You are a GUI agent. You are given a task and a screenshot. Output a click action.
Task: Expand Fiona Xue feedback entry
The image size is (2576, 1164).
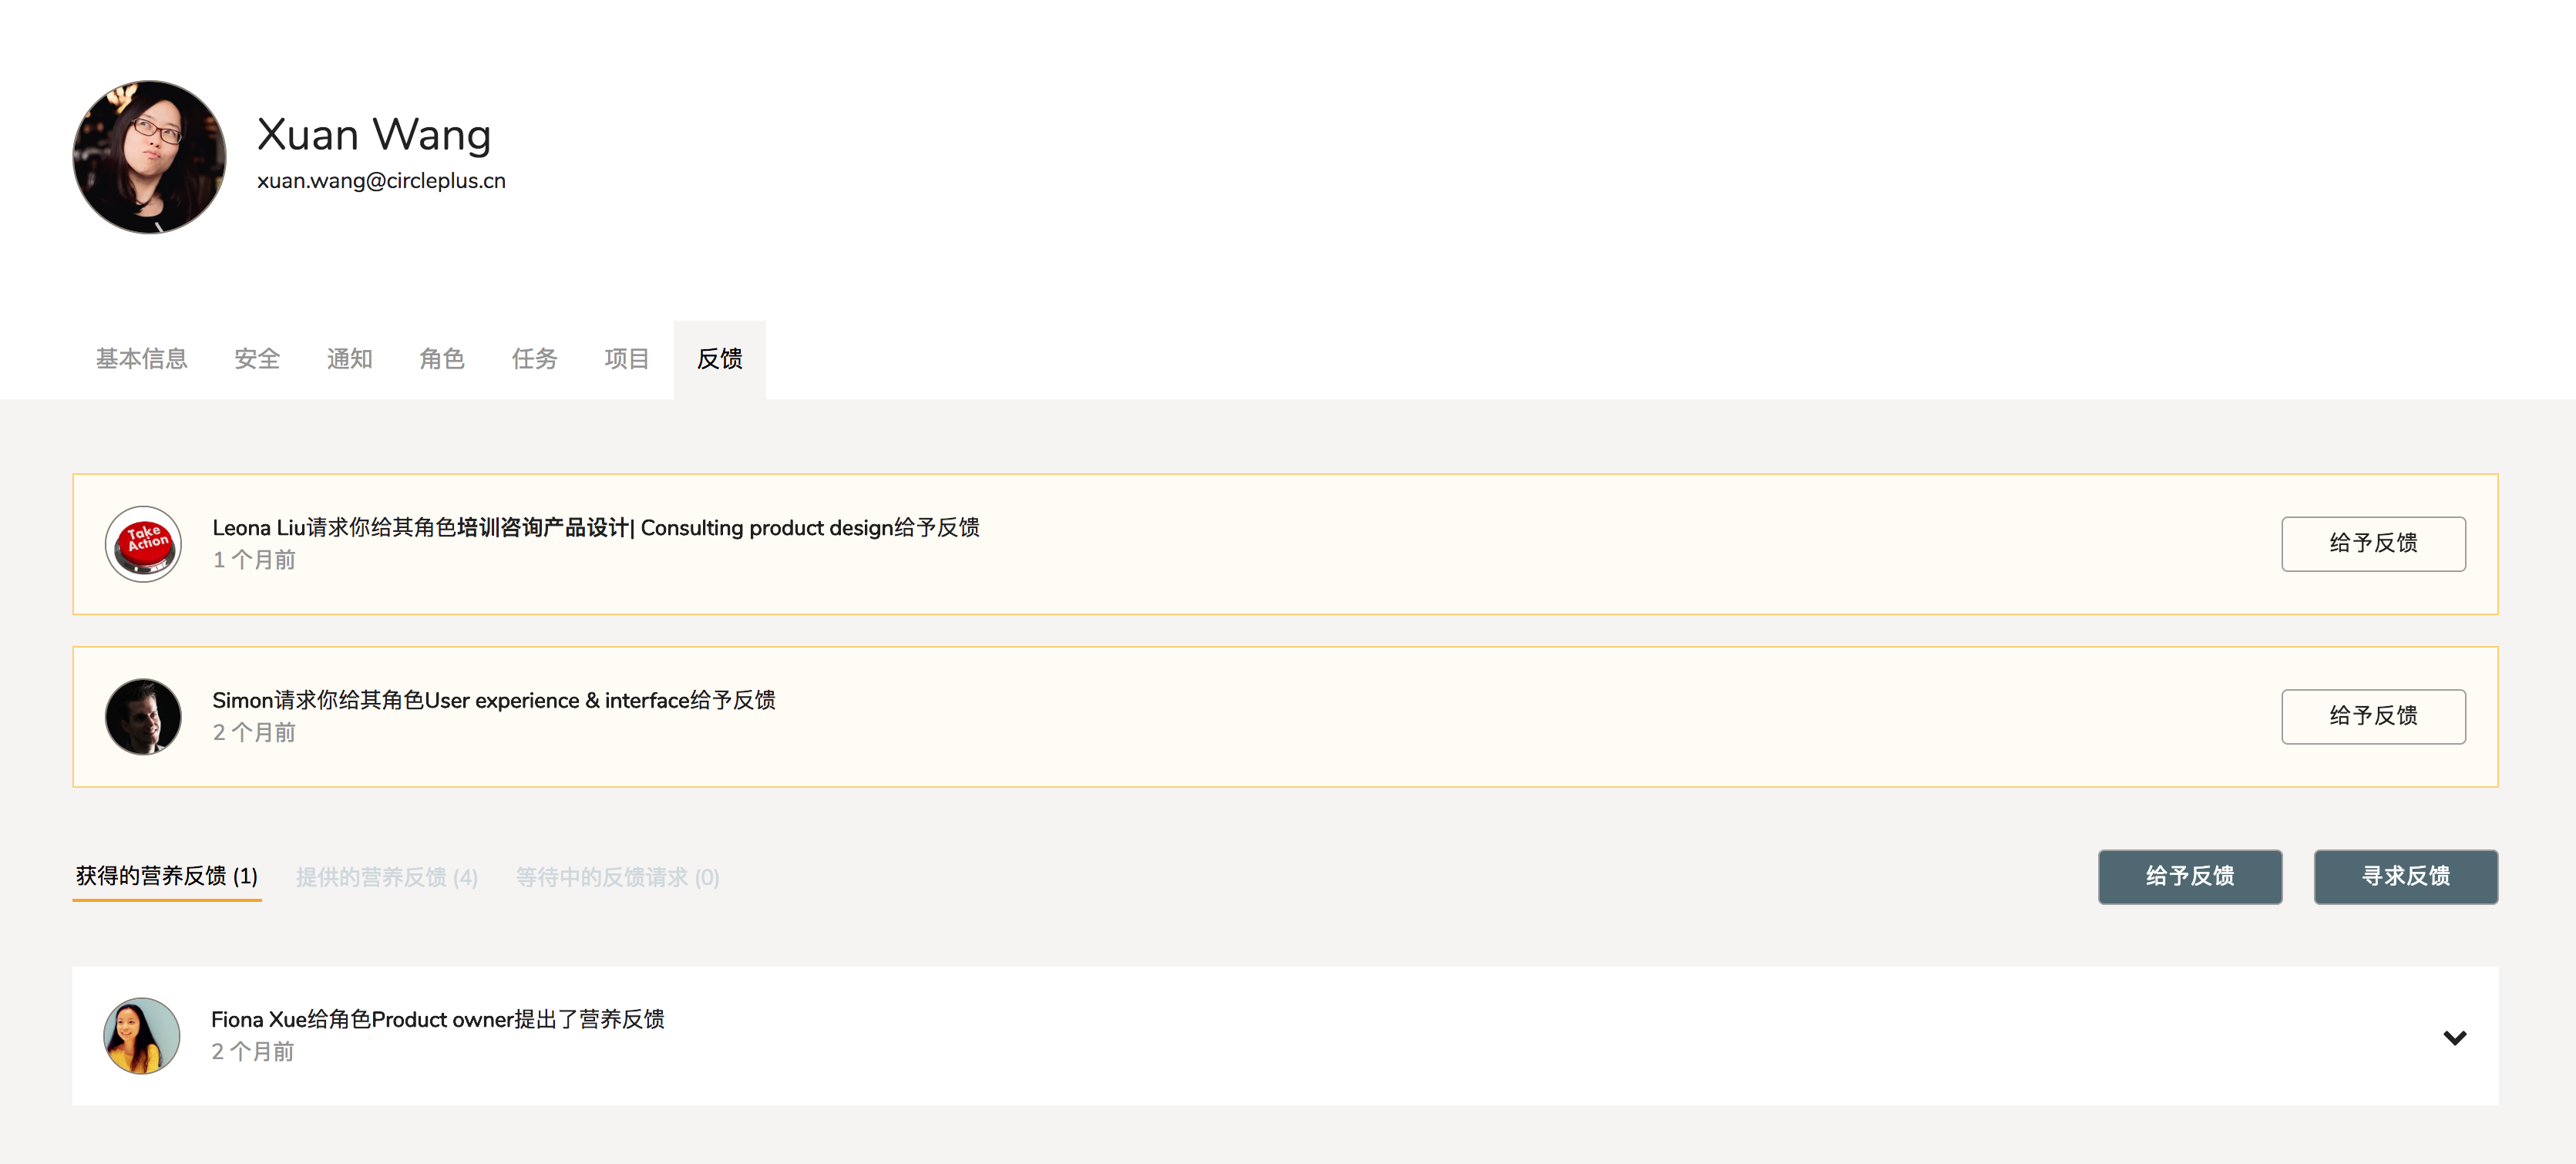coord(2453,1036)
